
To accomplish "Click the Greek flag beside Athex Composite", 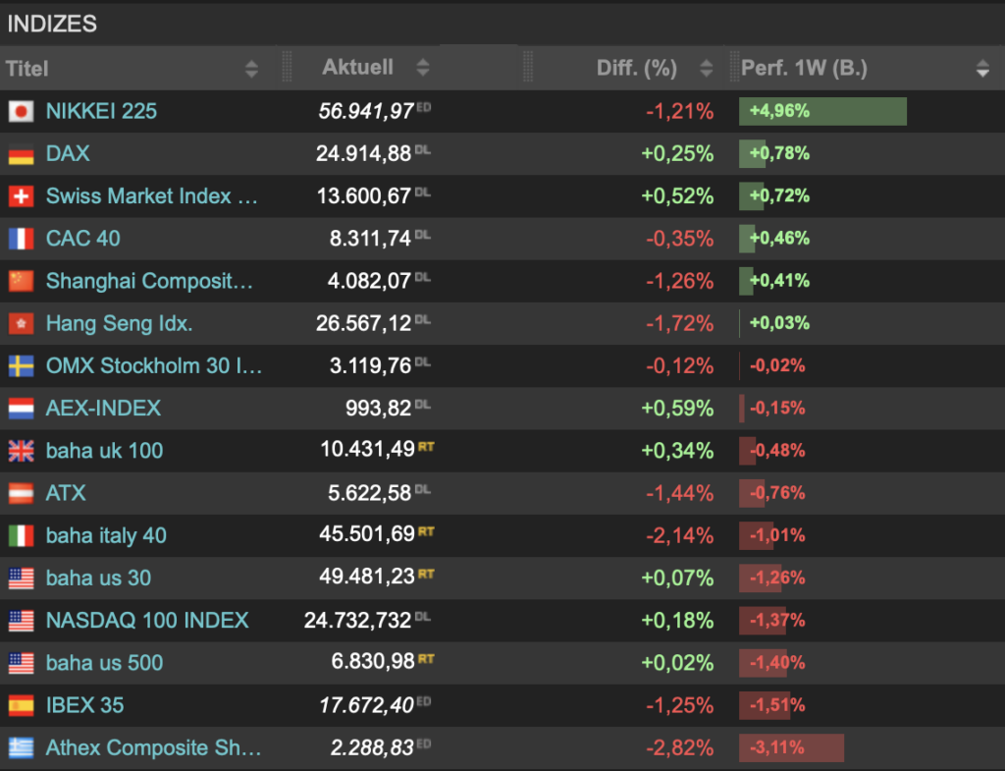I will tap(21, 748).
